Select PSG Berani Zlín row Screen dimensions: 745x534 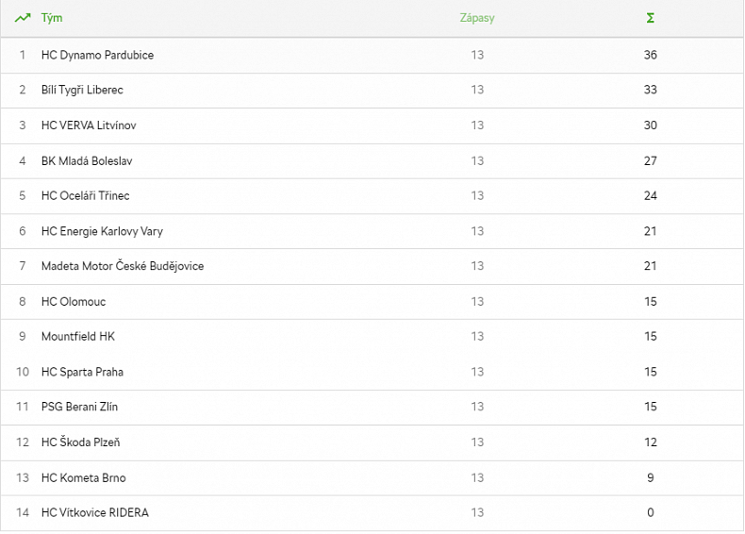[79, 407]
